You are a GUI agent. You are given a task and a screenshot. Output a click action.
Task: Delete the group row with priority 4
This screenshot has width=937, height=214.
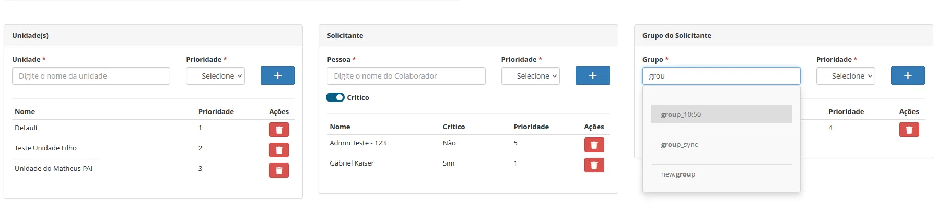pos(909,130)
